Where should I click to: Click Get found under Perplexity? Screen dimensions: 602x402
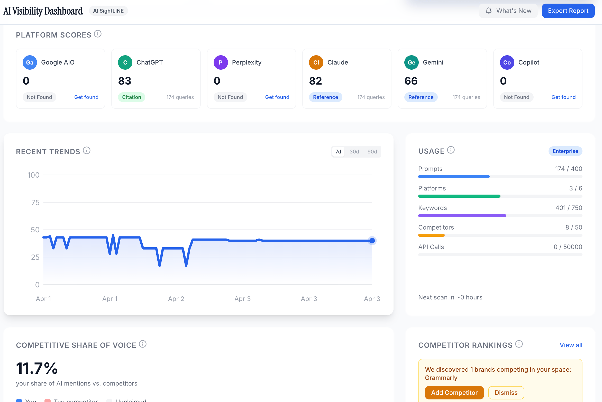click(x=277, y=97)
